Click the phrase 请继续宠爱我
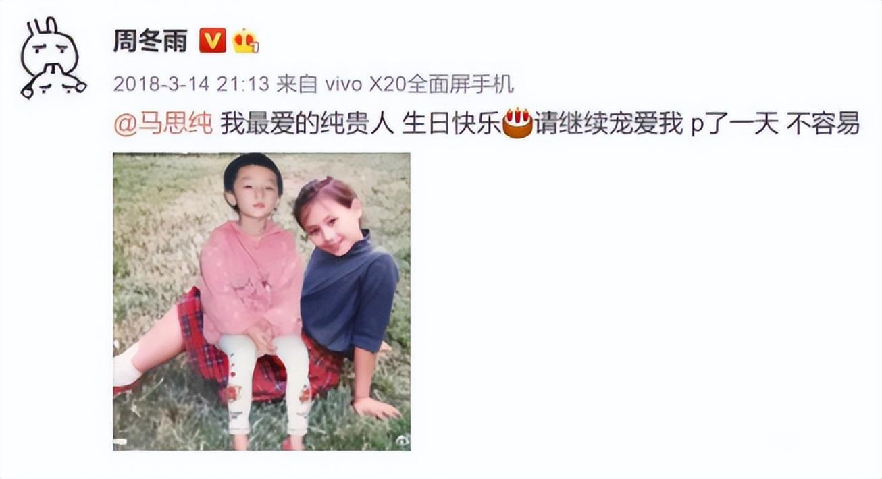 pyautogui.click(x=609, y=124)
